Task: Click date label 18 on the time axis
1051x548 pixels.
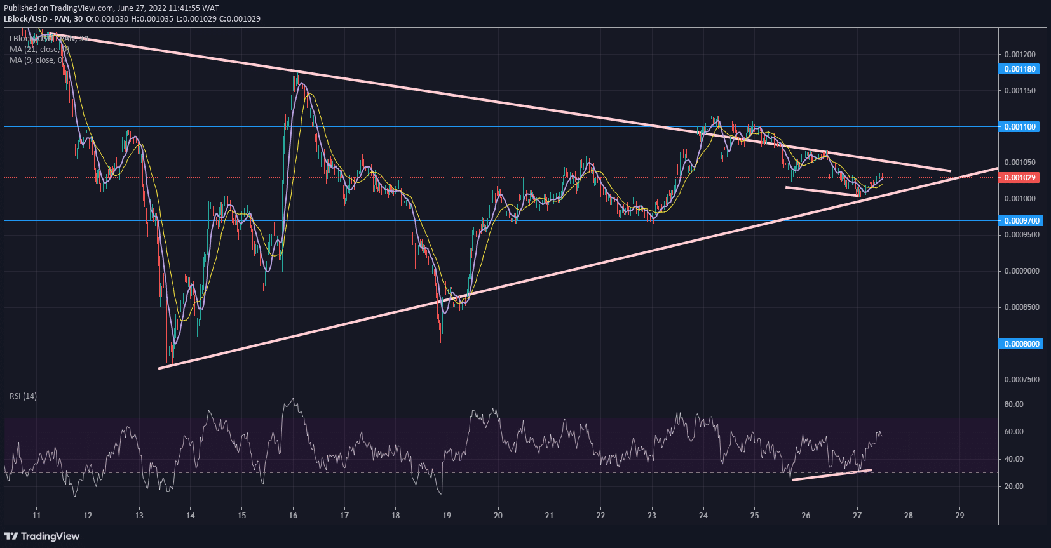Action: tap(395, 516)
